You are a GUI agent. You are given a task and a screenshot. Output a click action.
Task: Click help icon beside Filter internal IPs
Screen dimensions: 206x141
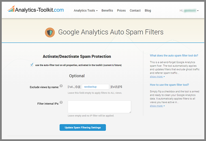pos(61,102)
